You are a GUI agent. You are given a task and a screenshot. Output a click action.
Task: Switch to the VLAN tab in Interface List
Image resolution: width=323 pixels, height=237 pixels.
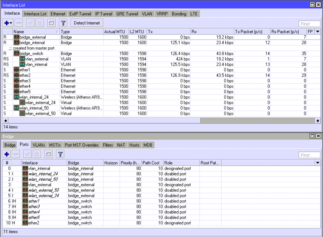tap(148, 14)
